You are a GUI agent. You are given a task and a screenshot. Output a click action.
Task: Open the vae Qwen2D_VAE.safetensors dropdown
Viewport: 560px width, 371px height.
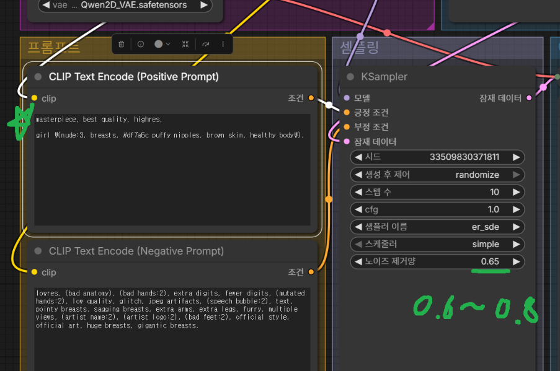click(x=125, y=5)
